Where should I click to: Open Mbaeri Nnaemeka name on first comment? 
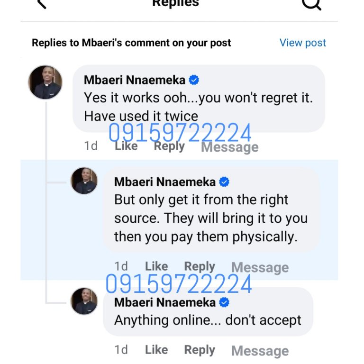pos(134,80)
